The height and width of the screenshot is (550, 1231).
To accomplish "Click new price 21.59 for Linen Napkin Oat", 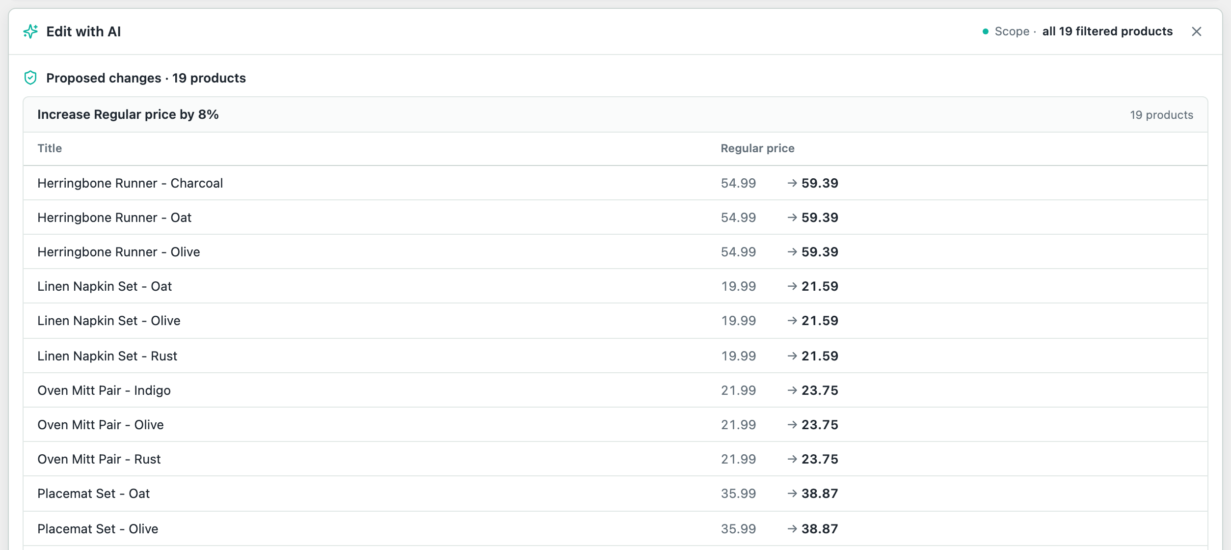I will (x=820, y=286).
